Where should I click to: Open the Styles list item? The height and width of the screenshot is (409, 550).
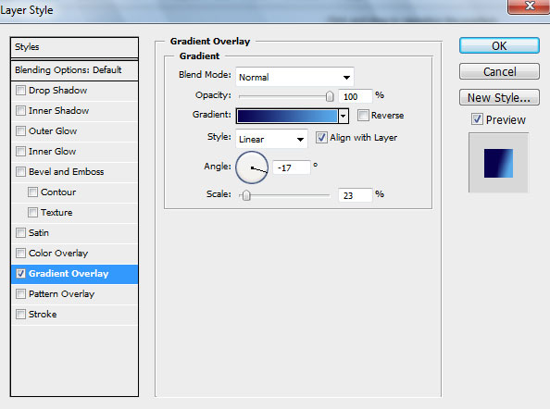pos(74,47)
